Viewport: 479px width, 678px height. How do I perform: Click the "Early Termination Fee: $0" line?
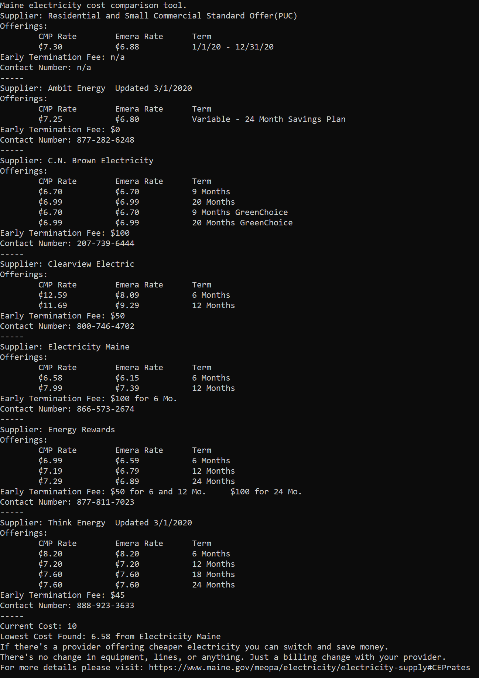(60, 130)
